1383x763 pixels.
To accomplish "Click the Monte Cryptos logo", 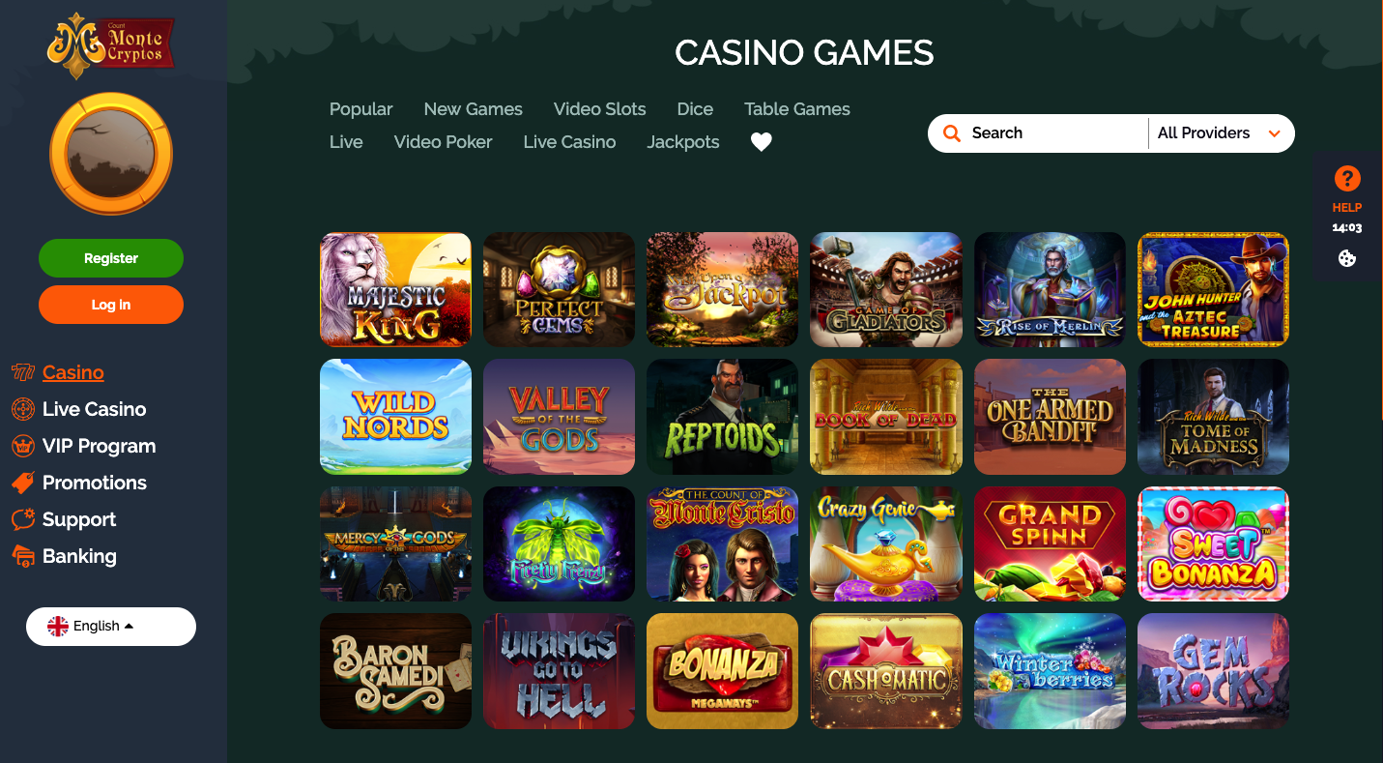I will 111,45.
